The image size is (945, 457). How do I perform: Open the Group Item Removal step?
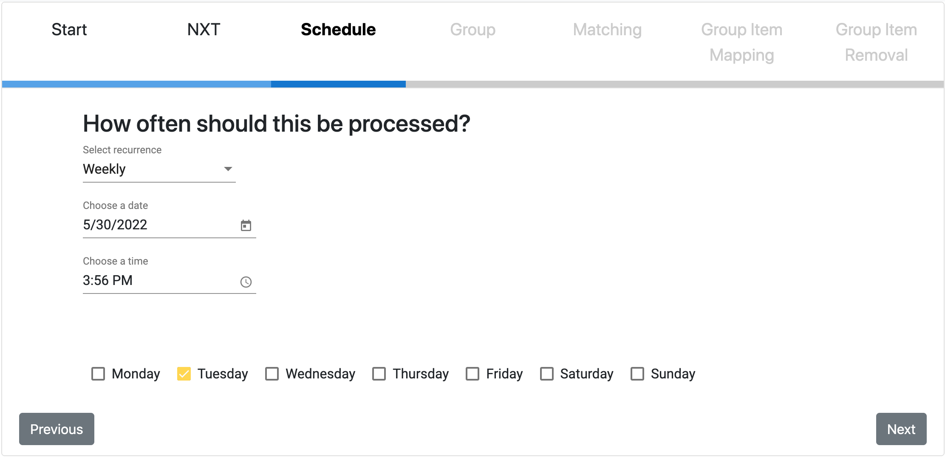(876, 42)
